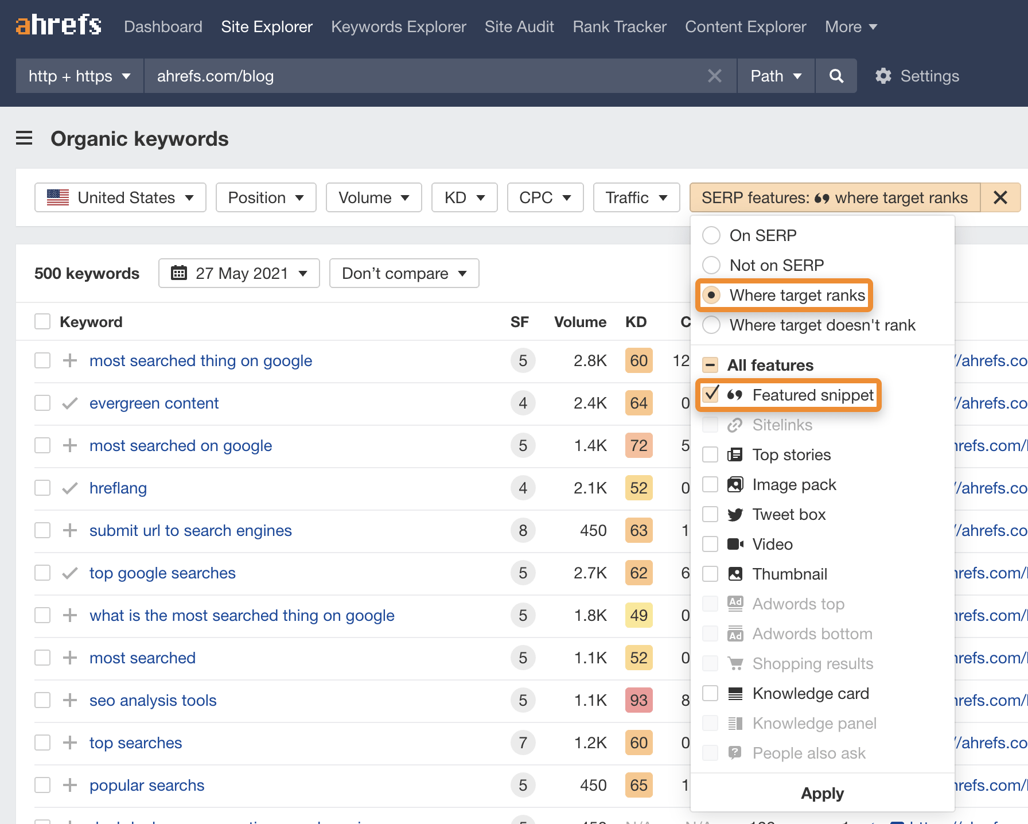Click the checkmark icon beside hreflang
1028x824 pixels.
tap(70, 488)
